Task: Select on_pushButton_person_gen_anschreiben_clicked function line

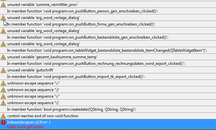Action: click(x=82, y=11)
